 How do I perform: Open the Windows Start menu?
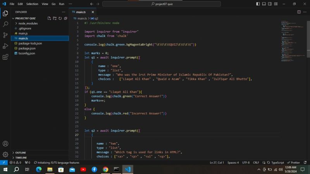[x=5, y=169]
